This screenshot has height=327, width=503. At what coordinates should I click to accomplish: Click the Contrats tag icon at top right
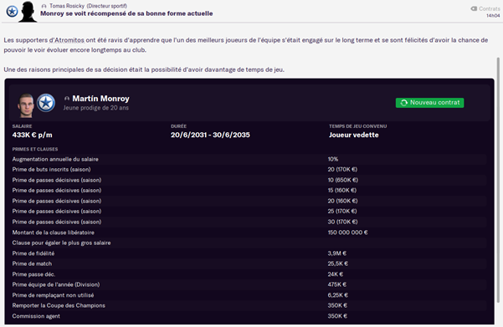click(474, 8)
